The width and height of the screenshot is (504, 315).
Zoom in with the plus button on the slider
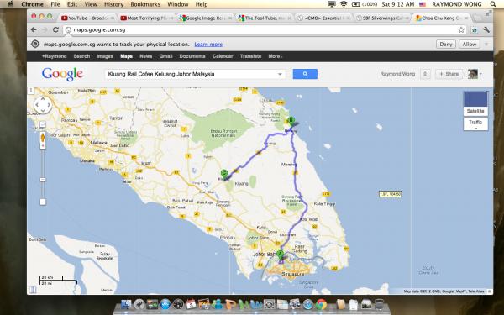[43, 124]
